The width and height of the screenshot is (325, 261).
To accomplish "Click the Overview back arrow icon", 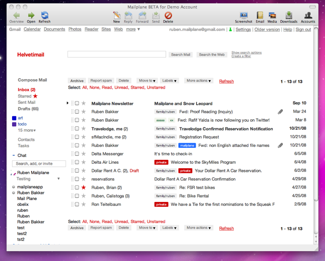I will [x=17, y=16].
